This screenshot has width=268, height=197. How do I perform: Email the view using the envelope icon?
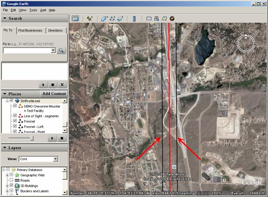(x=149, y=19)
